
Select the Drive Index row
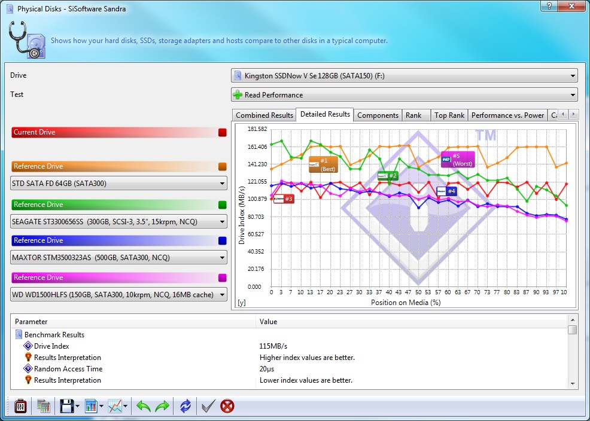289,346
